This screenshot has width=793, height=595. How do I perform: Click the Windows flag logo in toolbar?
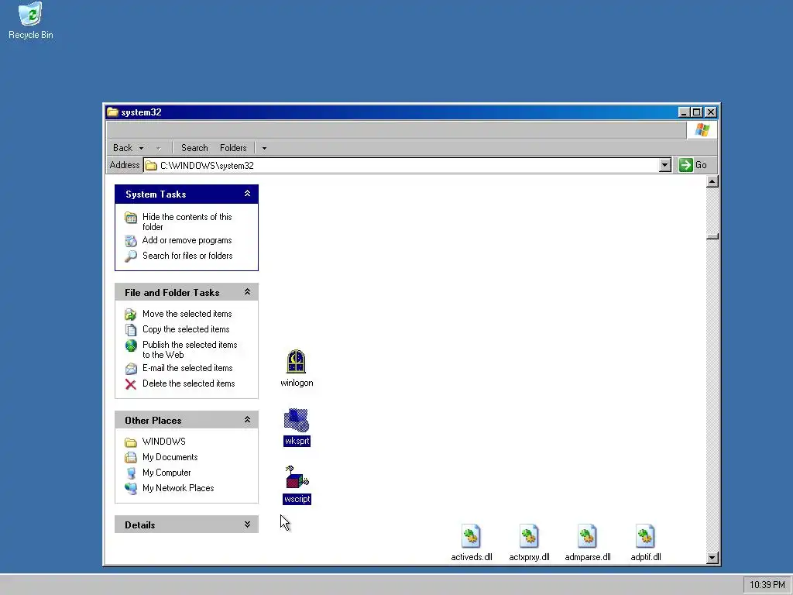point(702,130)
